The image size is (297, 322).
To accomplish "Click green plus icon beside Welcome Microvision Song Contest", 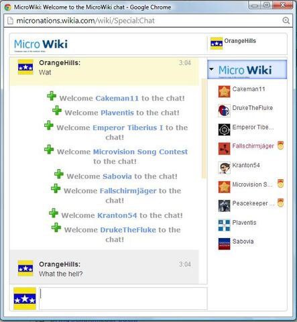I will click(x=49, y=150).
